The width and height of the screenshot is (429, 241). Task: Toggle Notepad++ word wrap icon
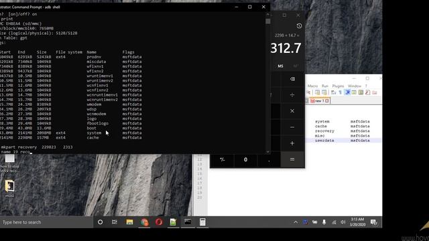pos(333,92)
